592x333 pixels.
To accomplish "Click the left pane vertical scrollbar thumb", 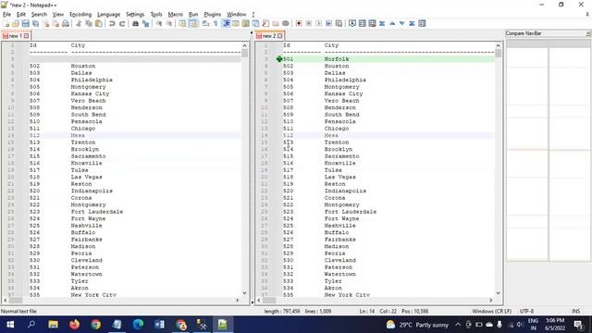I will 244,54.
